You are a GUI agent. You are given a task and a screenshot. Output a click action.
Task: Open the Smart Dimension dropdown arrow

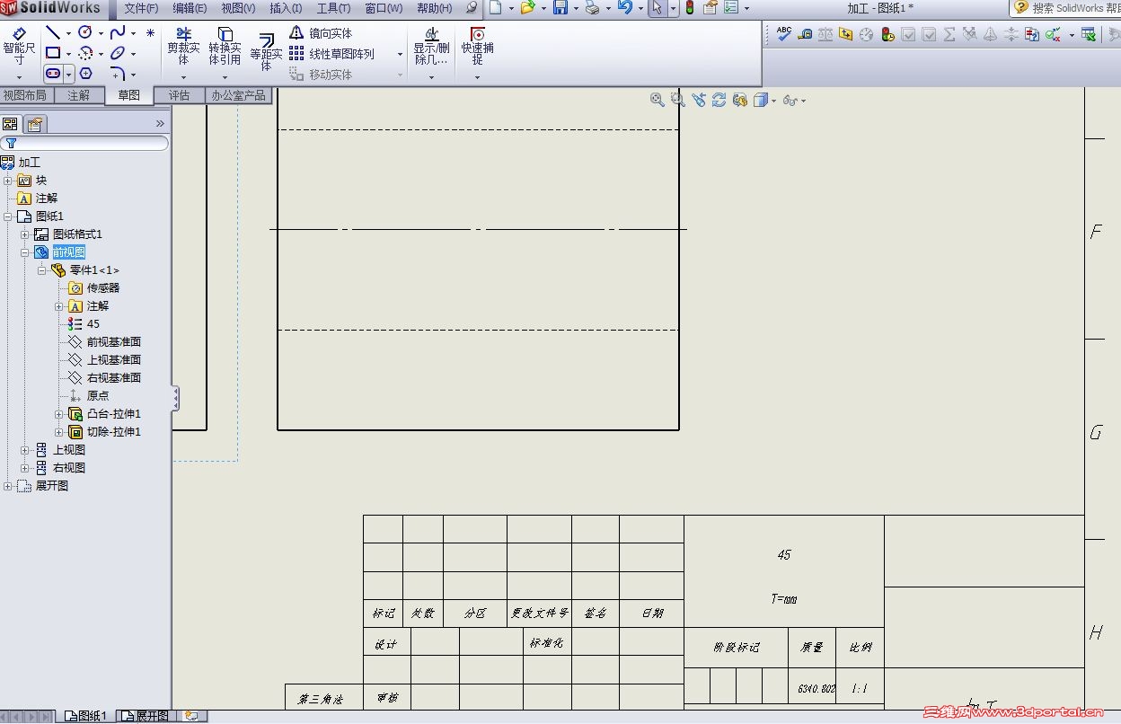[x=19, y=77]
